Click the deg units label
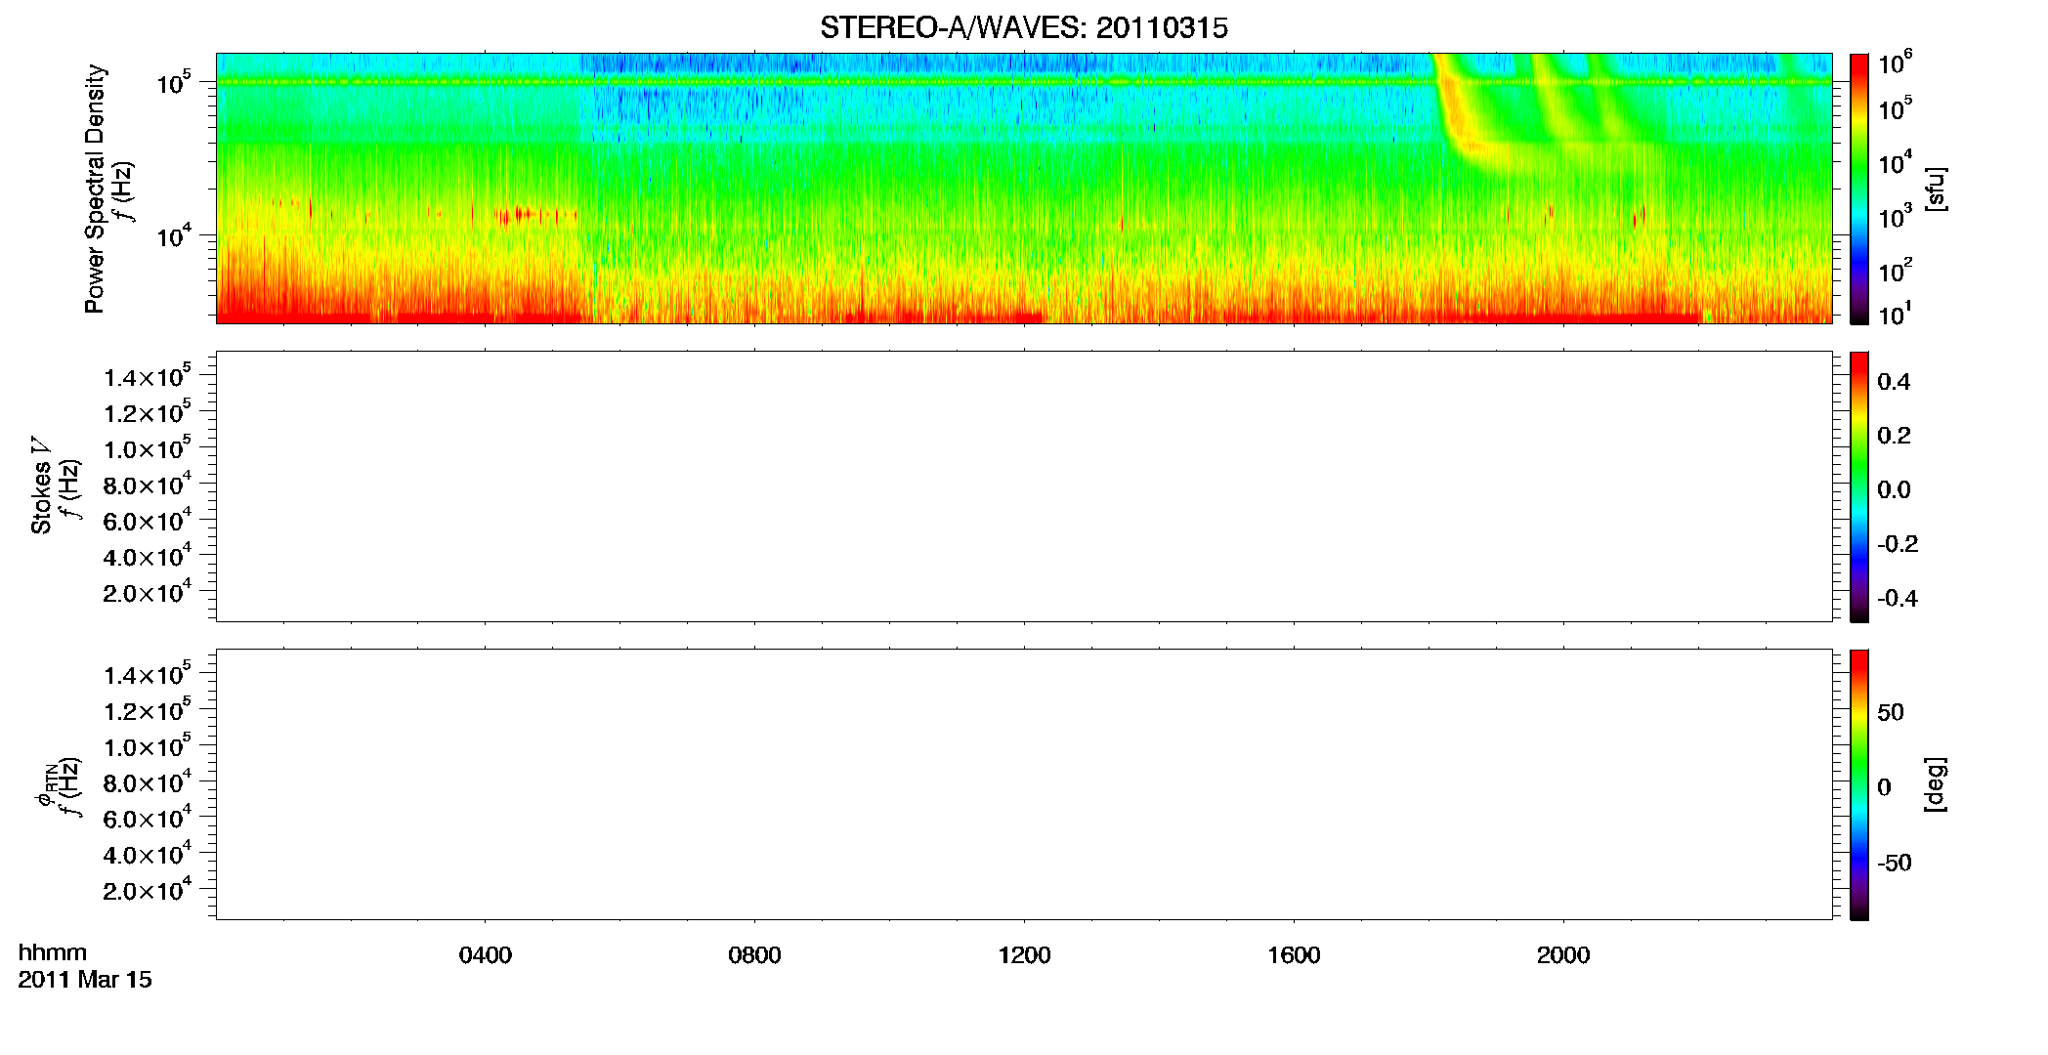Image resolution: width=2048 pixels, height=1055 pixels. pos(1935,783)
